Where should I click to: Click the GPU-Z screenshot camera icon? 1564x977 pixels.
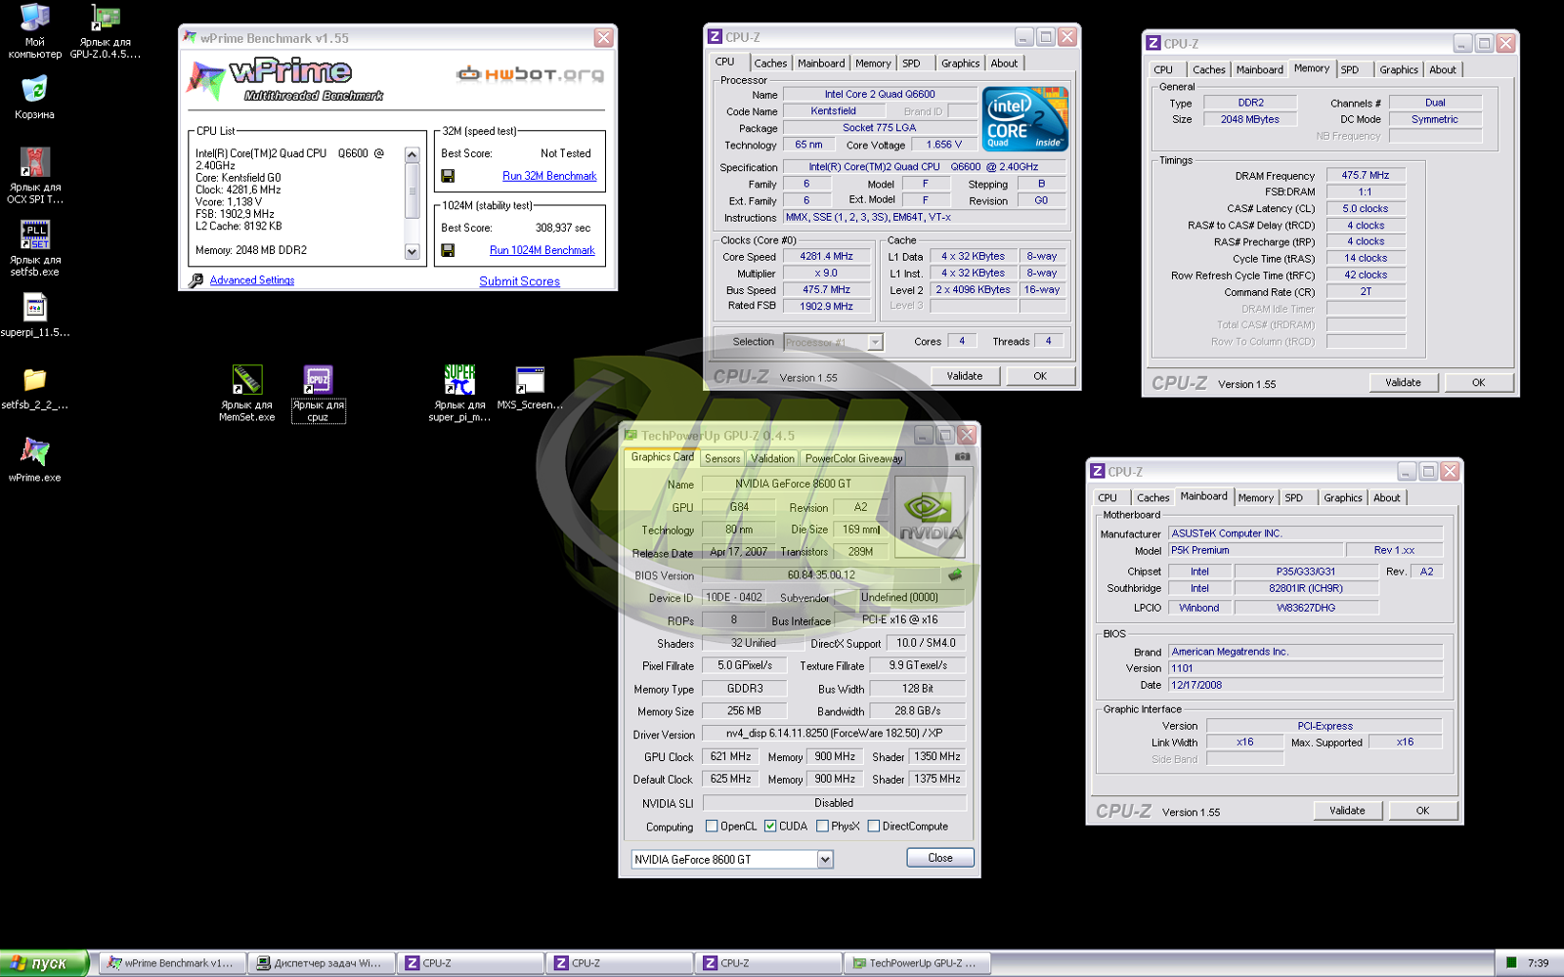click(x=962, y=456)
